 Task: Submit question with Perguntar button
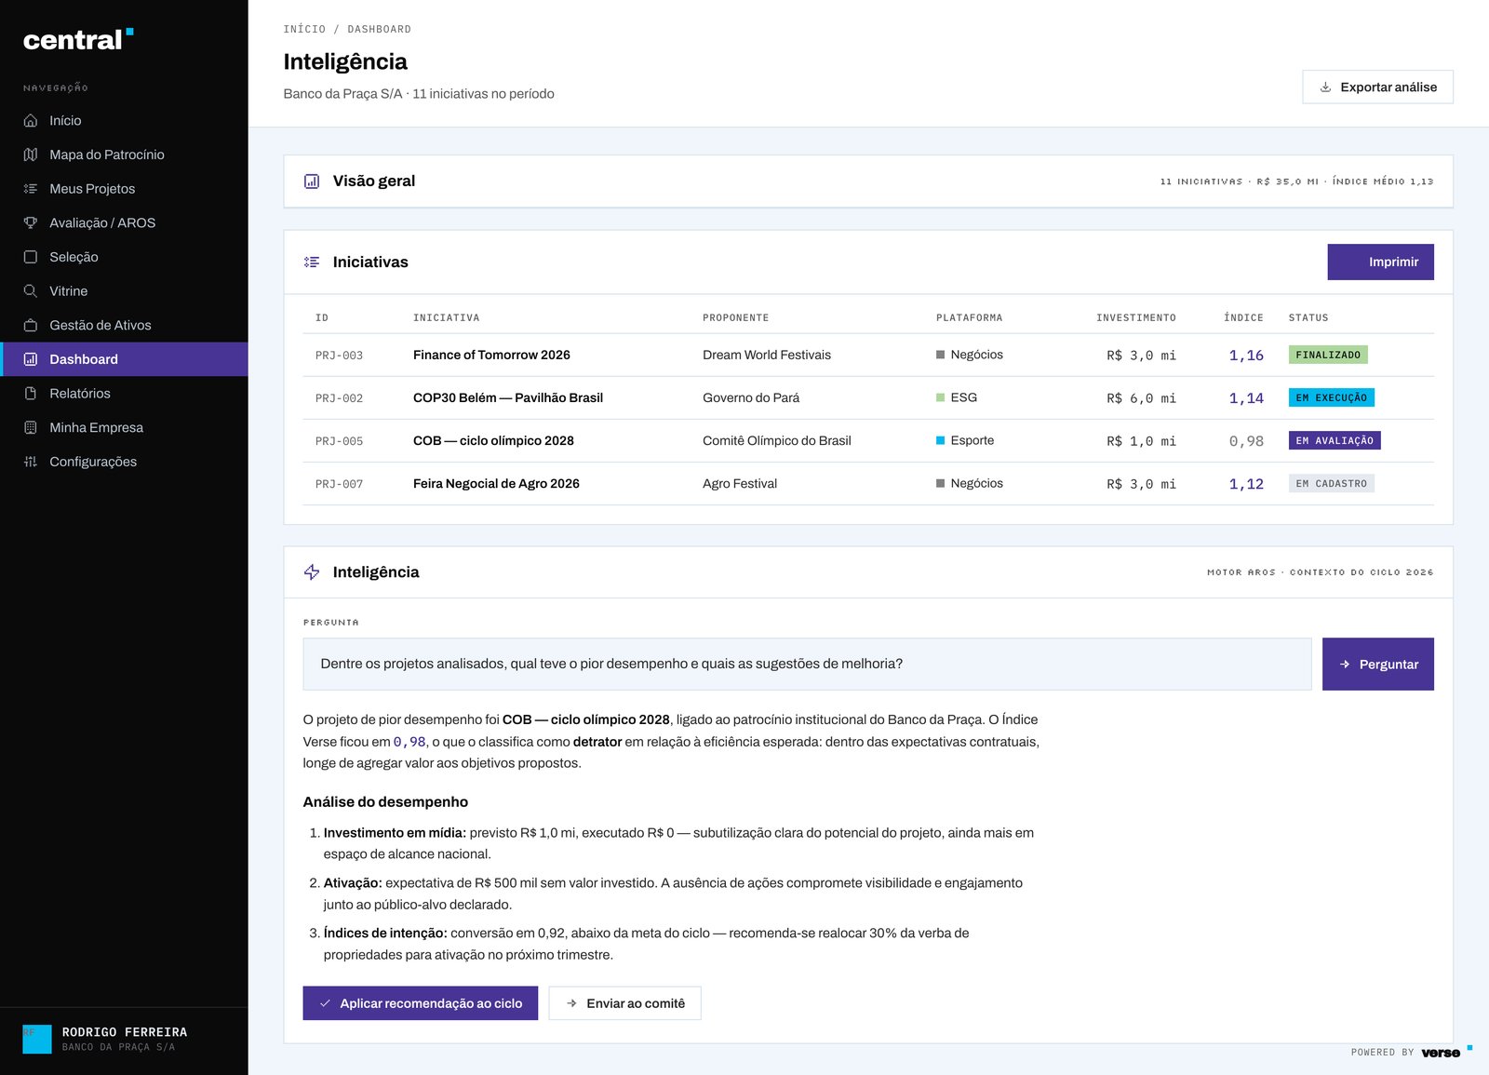[1377, 665]
